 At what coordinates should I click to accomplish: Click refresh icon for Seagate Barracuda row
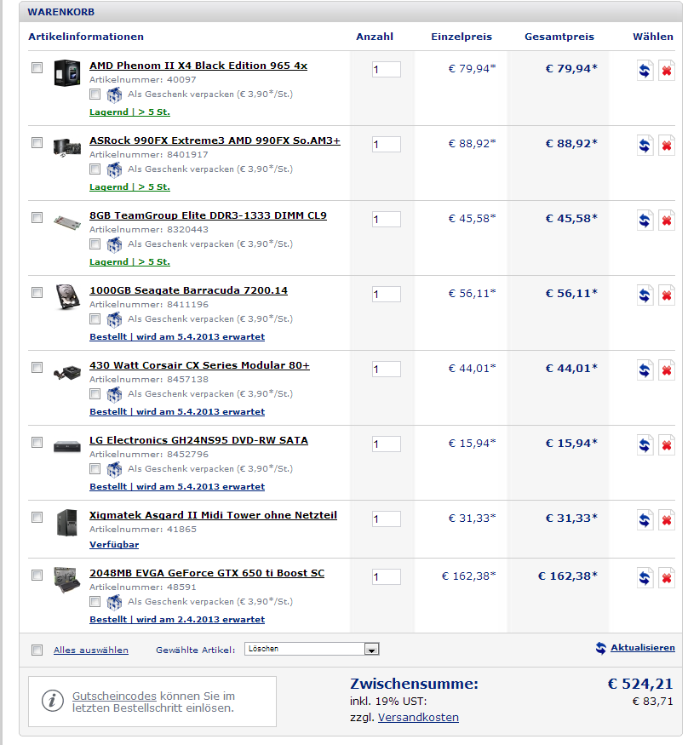coord(645,295)
